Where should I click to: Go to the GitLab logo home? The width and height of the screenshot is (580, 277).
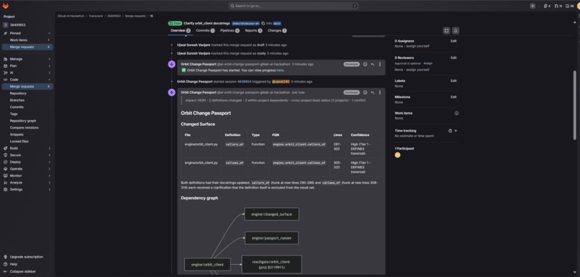pos(6,6)
